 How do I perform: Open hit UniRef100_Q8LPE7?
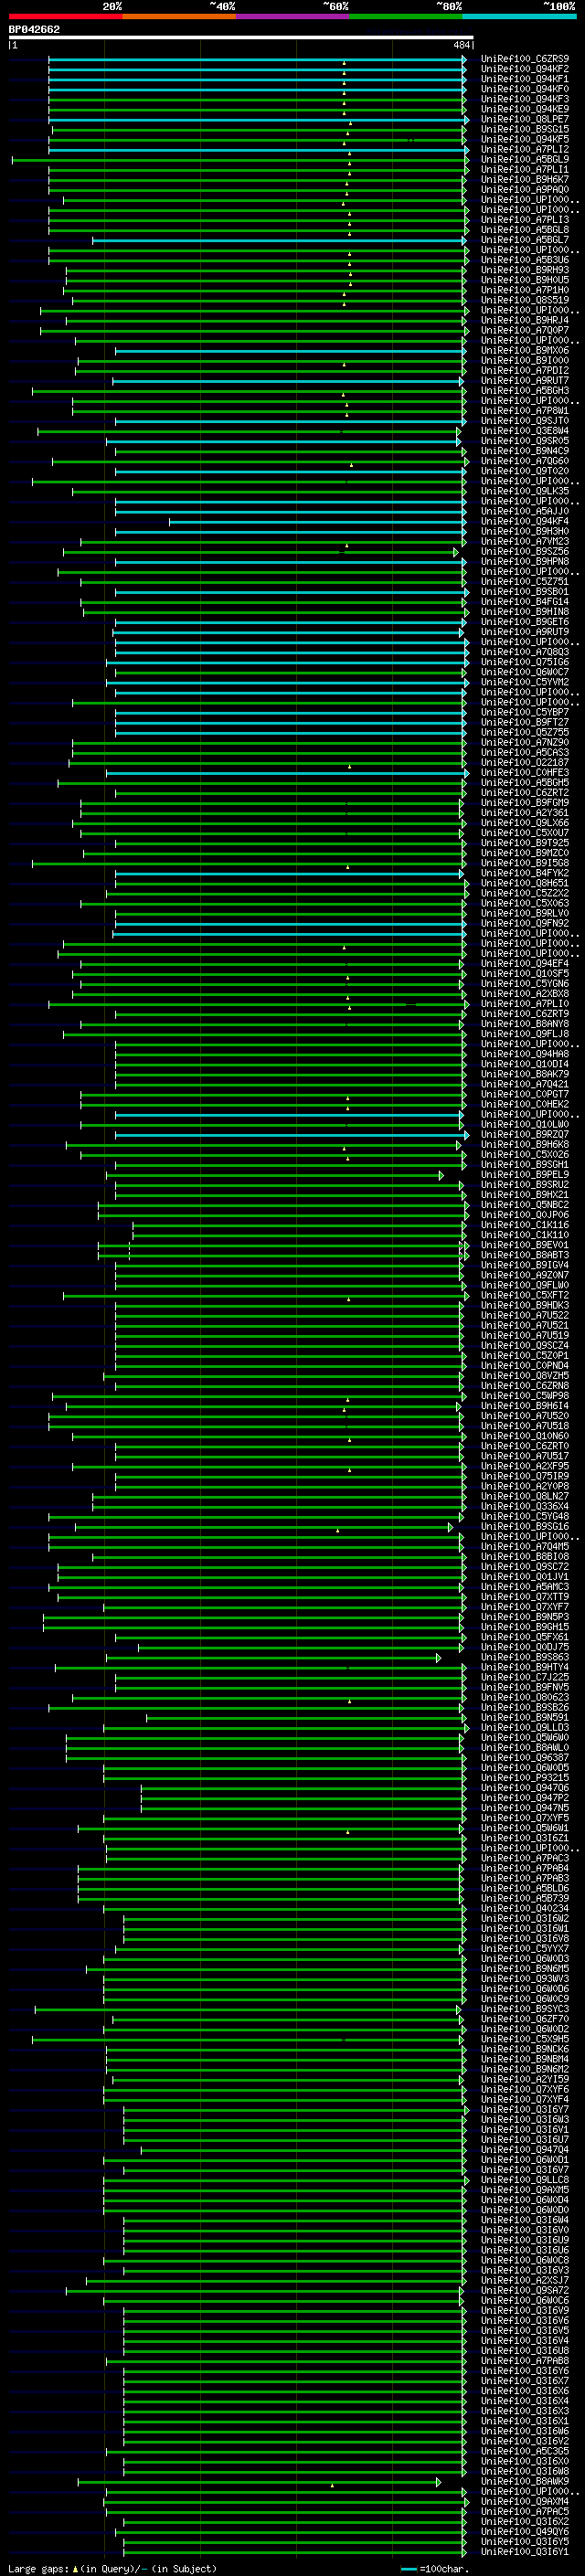click(524, 119)
